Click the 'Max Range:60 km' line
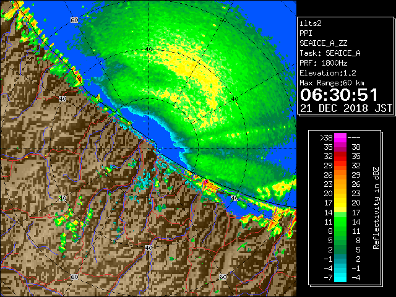This screenshot has width=396, height=297. tap(332, 83)
